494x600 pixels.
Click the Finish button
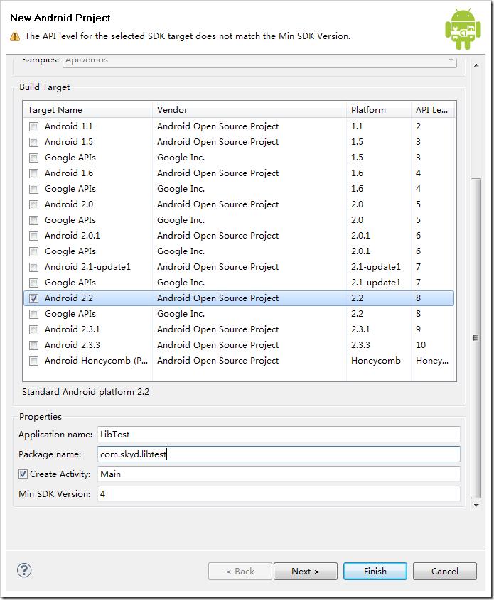375,572
